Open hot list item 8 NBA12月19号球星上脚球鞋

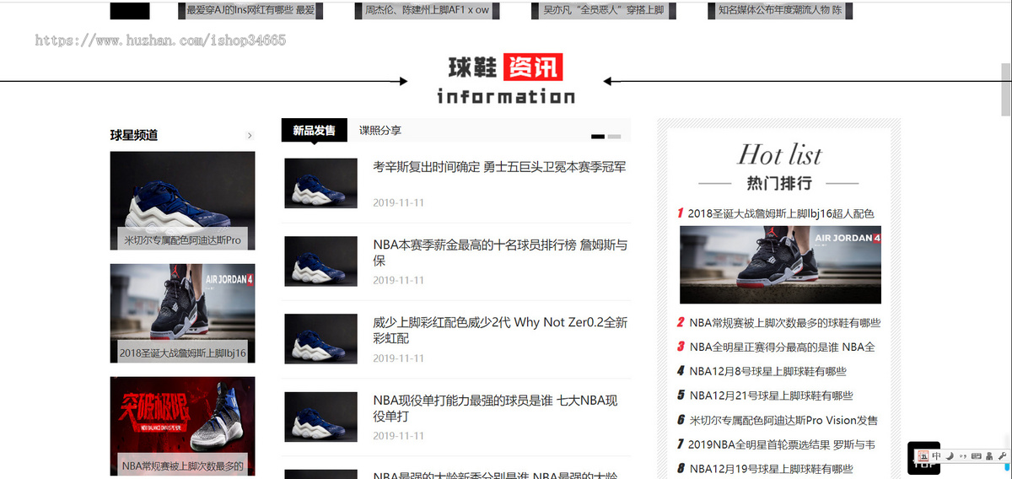(771, 469)
